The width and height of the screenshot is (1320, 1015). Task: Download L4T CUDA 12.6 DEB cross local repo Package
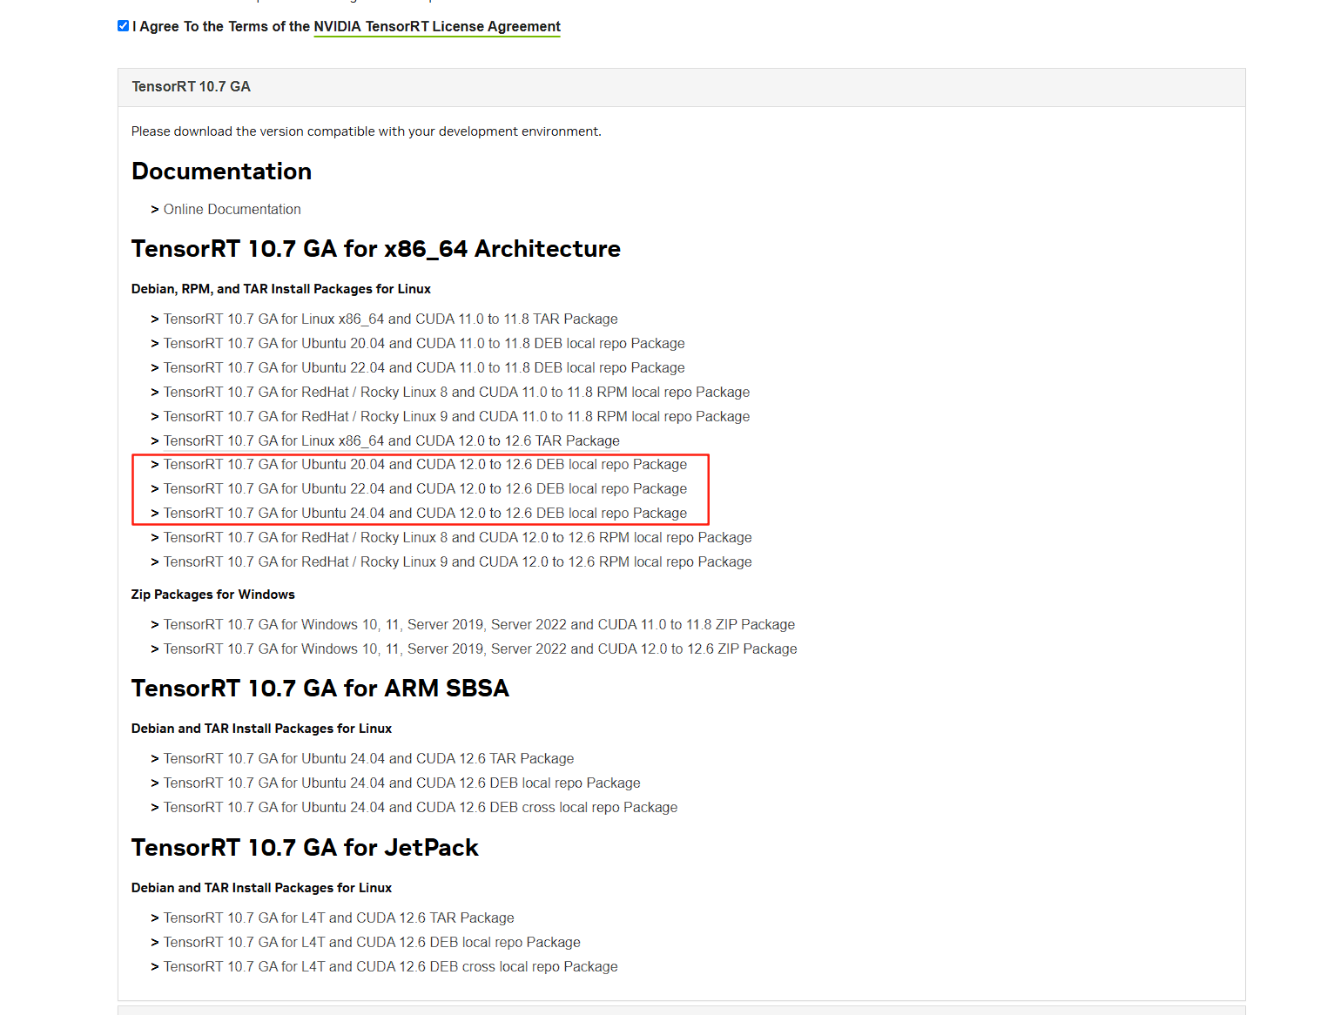390,967
